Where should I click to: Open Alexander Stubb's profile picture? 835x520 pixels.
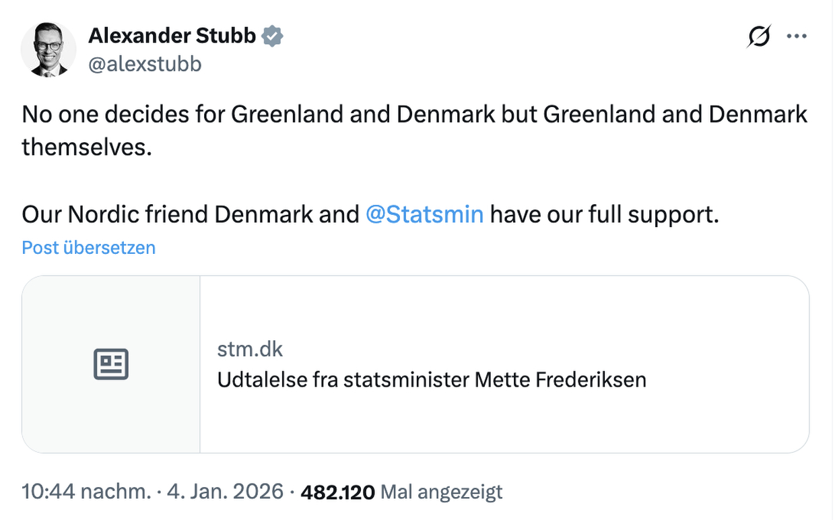point(48,49)
